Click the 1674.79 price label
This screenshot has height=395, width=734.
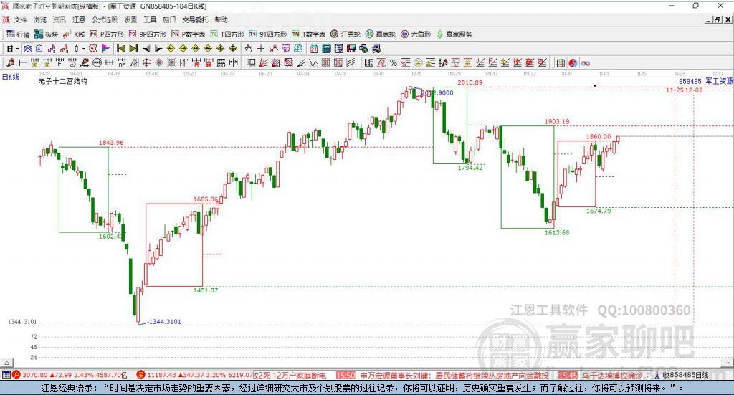coord(599,211)
